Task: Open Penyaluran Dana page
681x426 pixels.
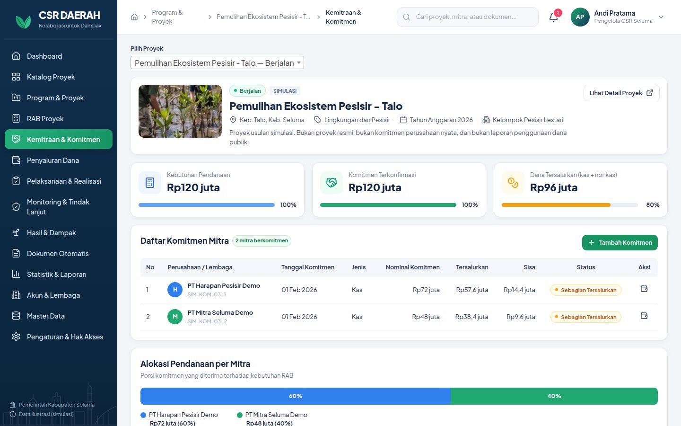Action: [x=59, y=160]
